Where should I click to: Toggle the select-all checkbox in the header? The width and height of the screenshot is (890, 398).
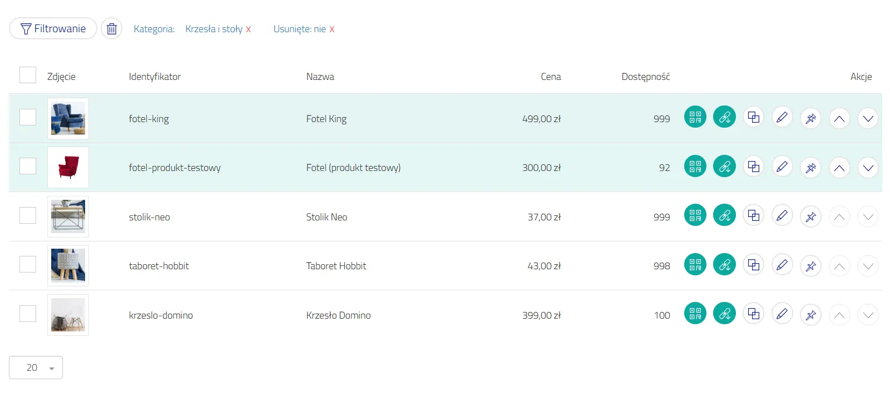coord(28,75)
